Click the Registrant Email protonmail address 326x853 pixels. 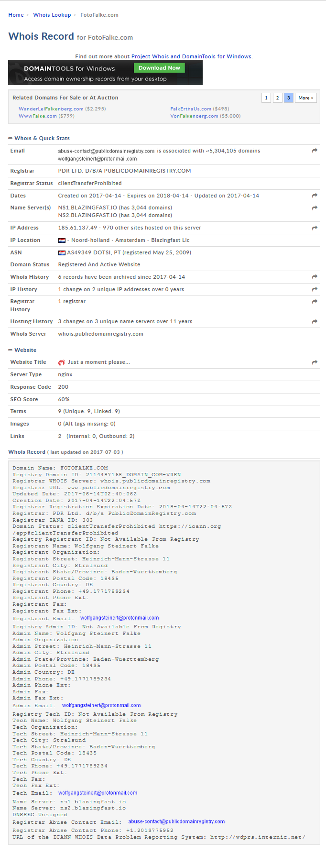(x=120, y=618)
